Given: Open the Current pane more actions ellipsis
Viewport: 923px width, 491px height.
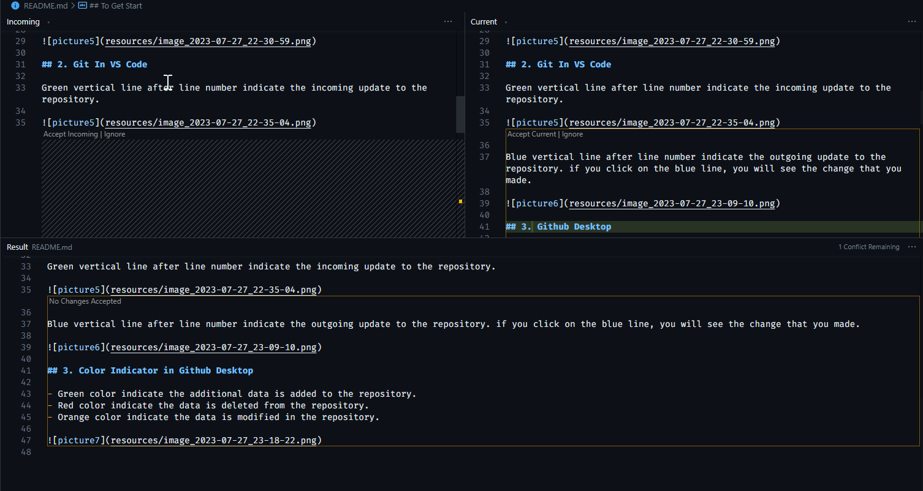Looking at the screenshot, I should pos(912,21).
